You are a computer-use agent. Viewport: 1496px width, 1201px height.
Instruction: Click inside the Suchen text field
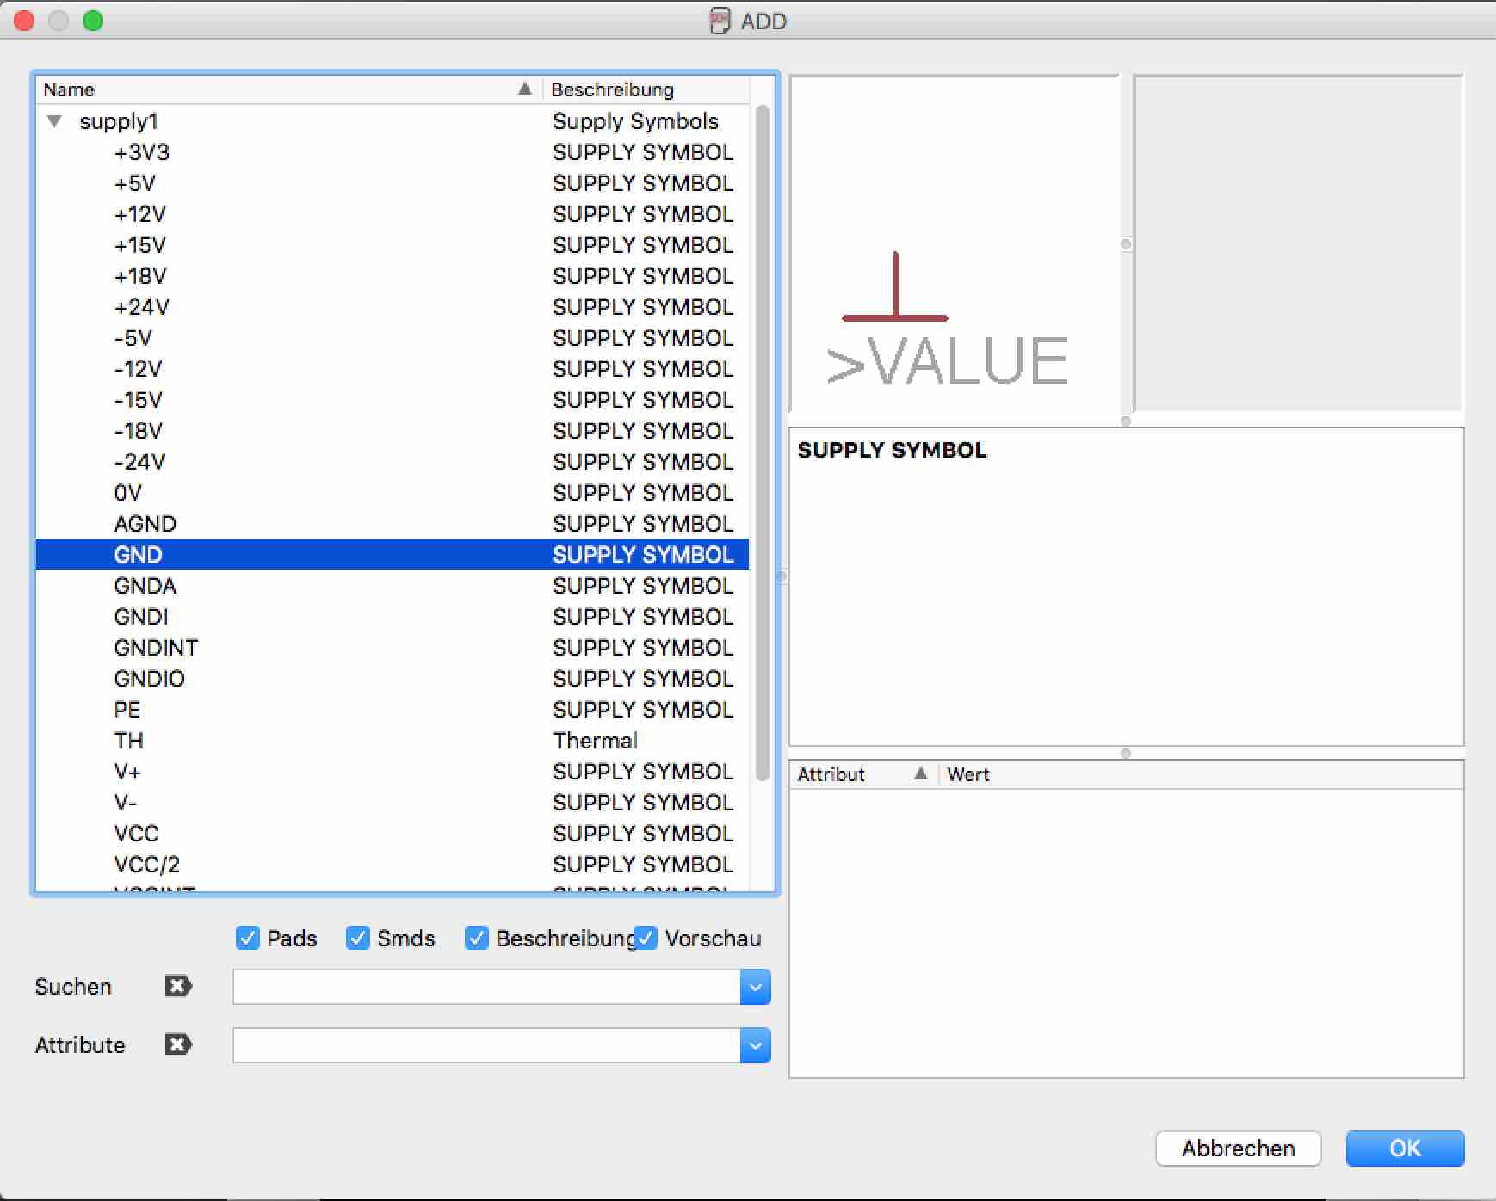[x=486, y=987]
